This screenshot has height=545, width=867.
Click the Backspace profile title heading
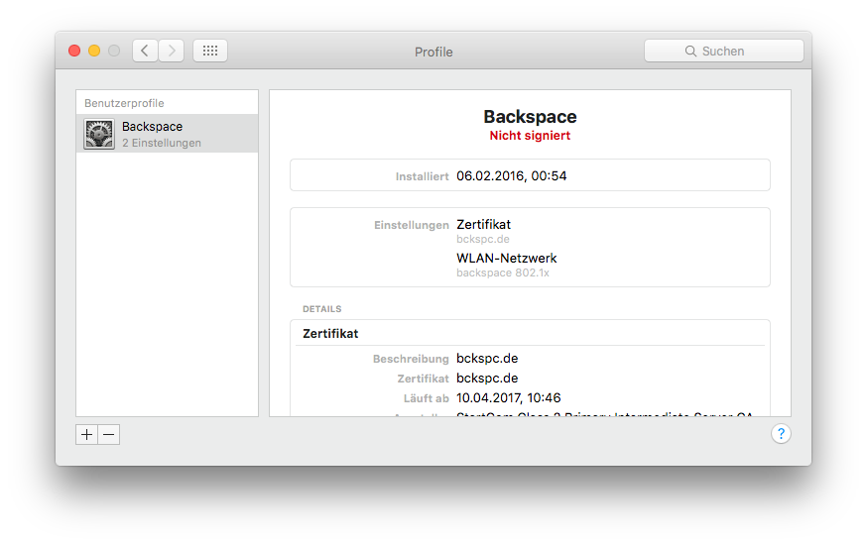(x=530, y=117)
